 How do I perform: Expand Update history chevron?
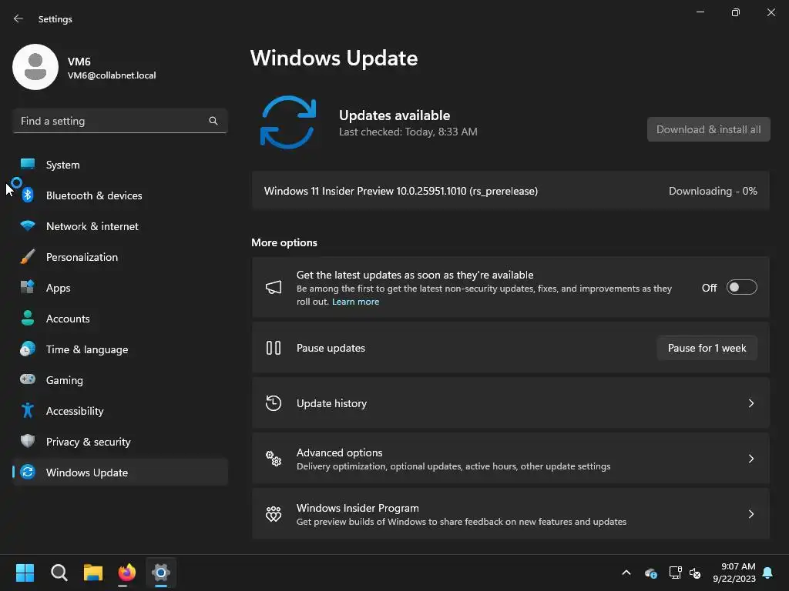tap(750, 403)
